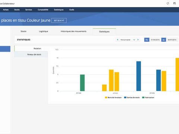179x134 pixels.
Task: Switch to the Stocks tab
Action: [x=23, y=31]
